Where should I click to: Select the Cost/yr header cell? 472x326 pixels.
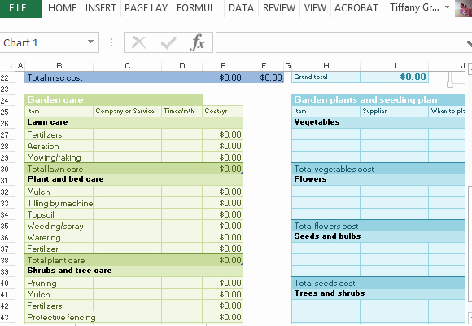coord(222,111)
